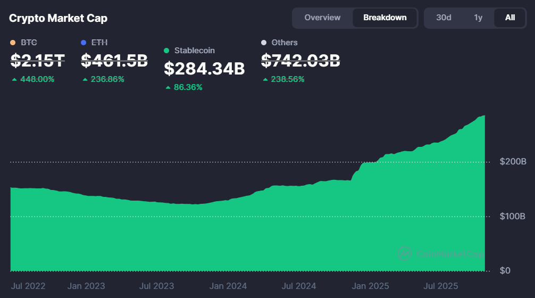Click the green Stablecoin color dot

pos(166,51)
